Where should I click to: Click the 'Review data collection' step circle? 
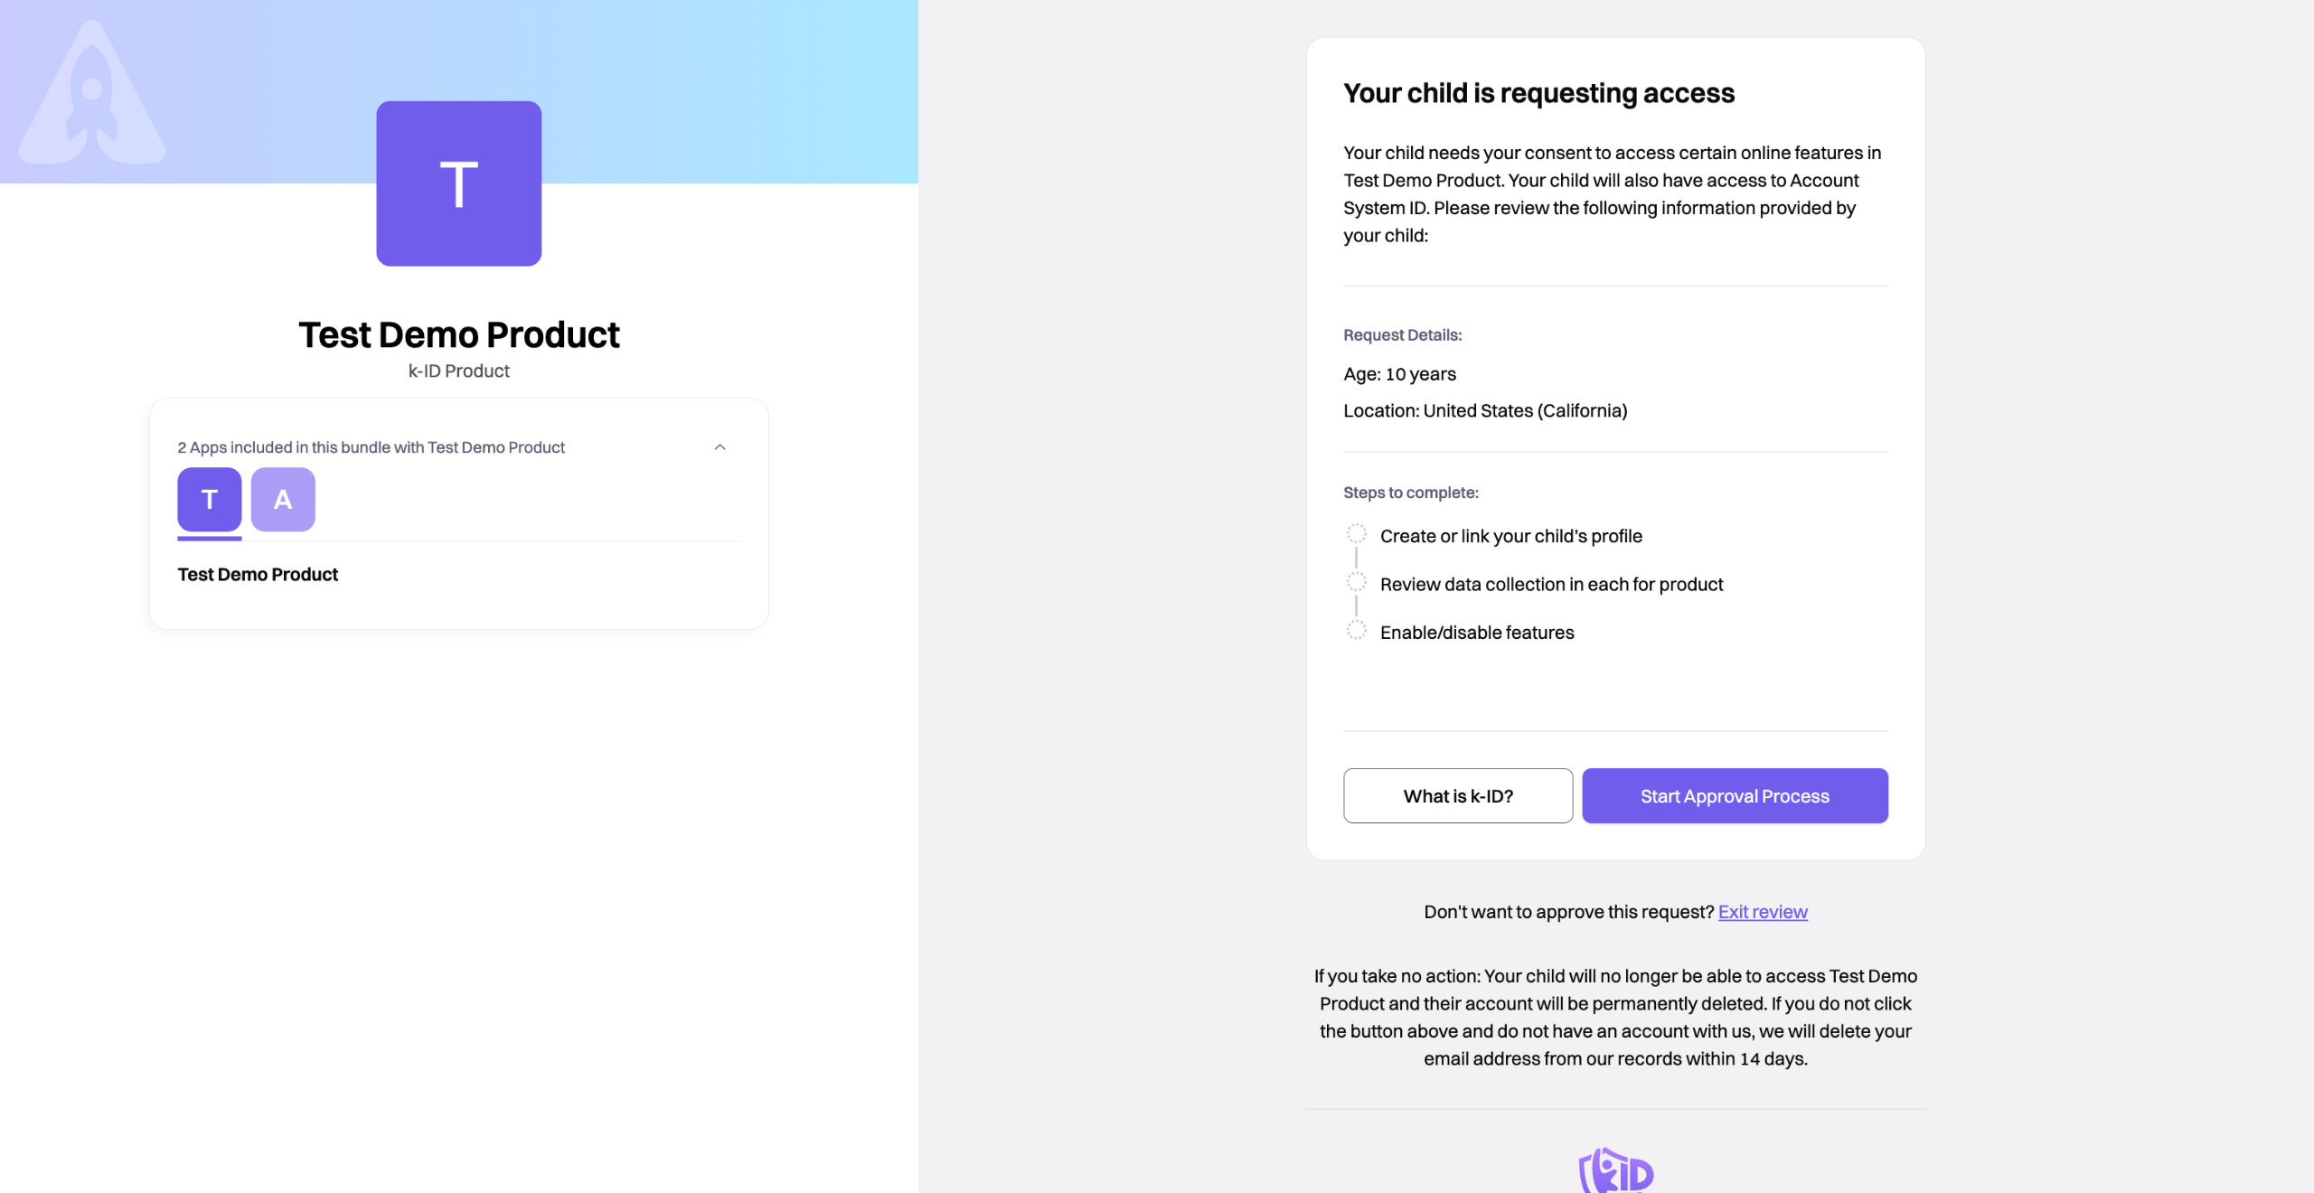(1356, 582)
